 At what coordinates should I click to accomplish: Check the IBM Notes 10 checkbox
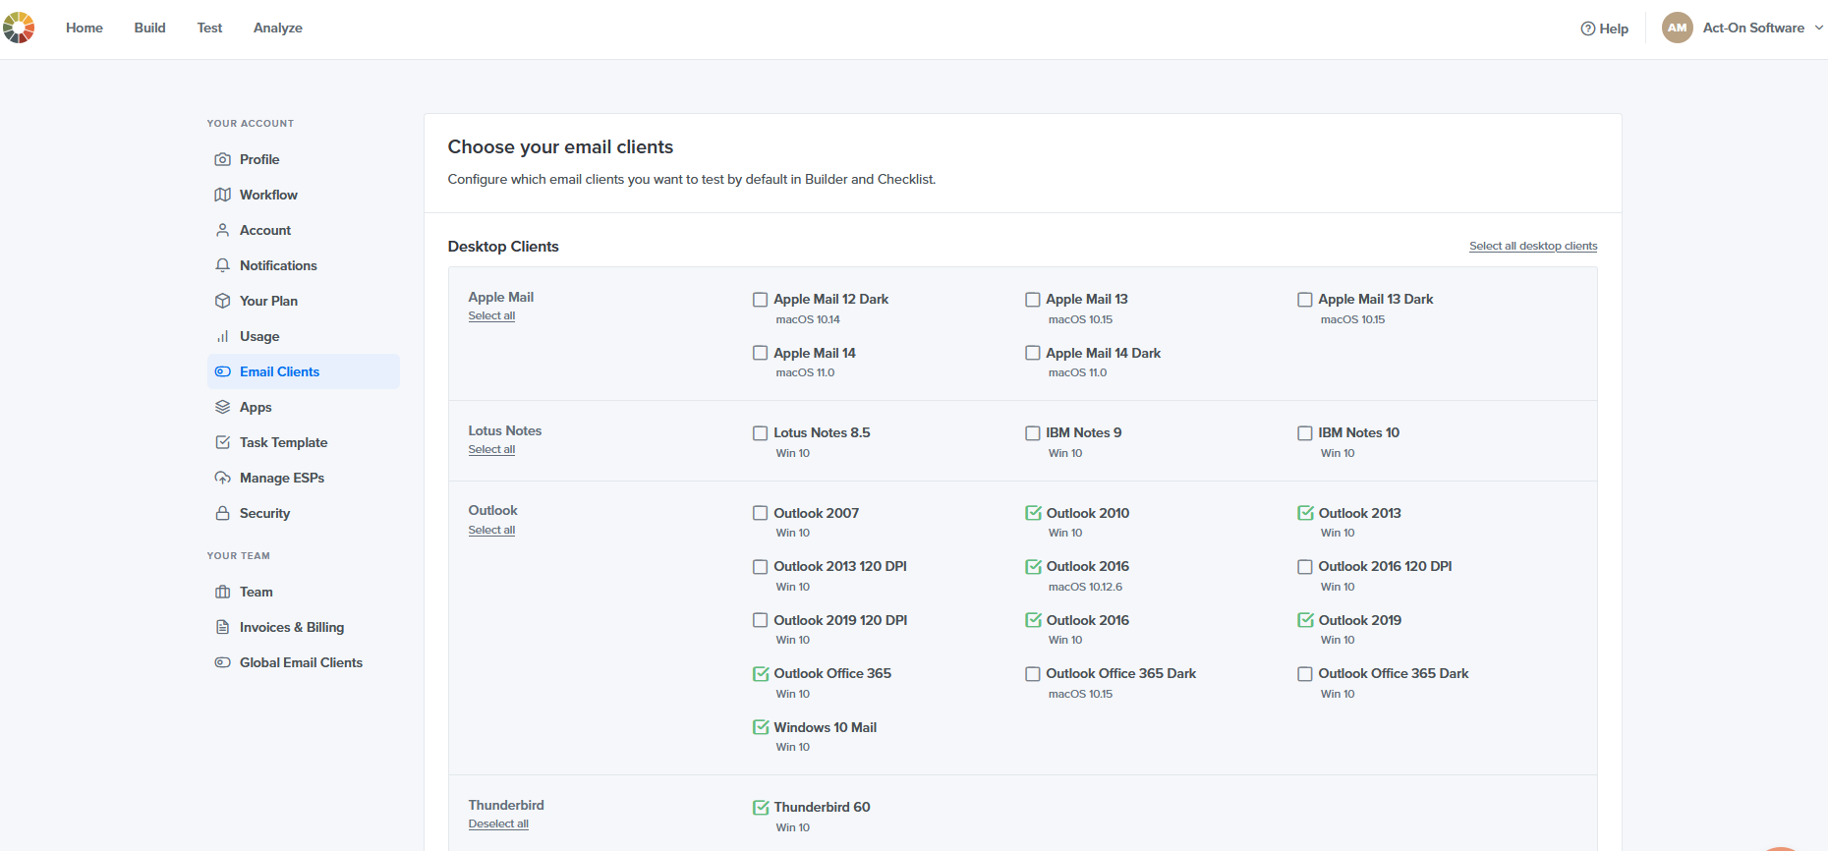point(1305,433)
